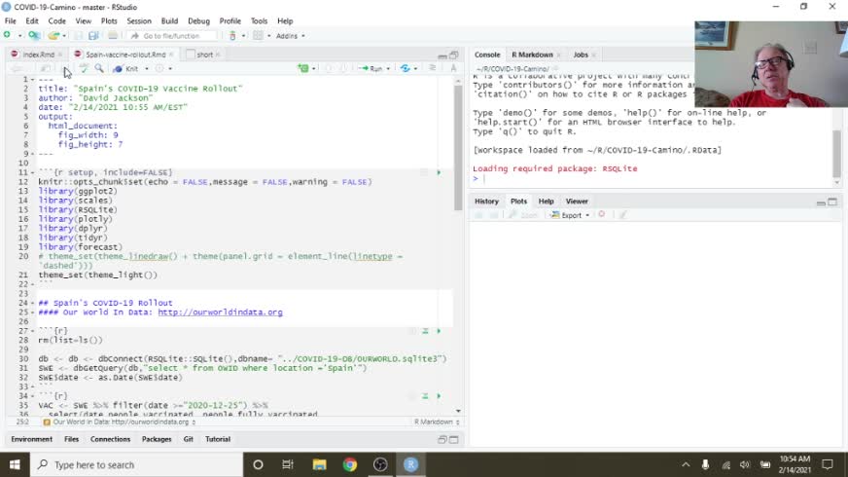Screen dimensions: 848x477
Task: Click the Find/Replace magnifier icon
Action: coord(99,68)
